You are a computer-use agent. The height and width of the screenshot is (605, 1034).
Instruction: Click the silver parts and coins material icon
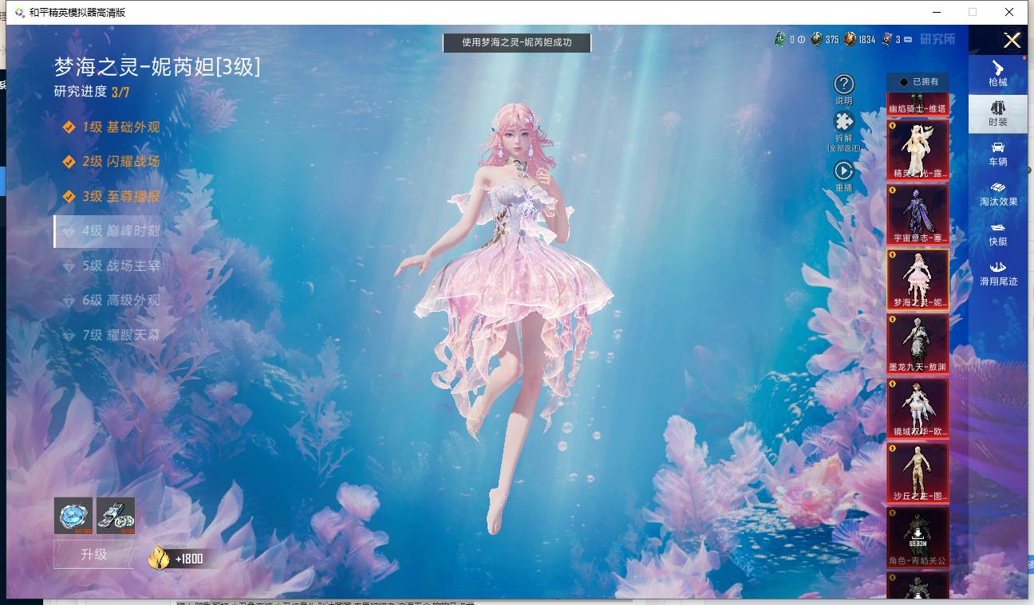click(116, 516)
